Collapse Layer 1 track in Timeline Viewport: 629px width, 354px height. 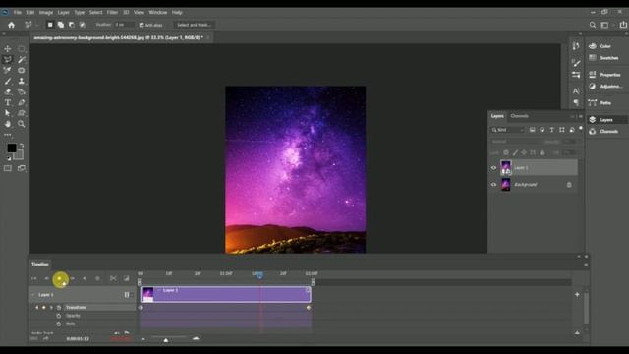point(32,295)
